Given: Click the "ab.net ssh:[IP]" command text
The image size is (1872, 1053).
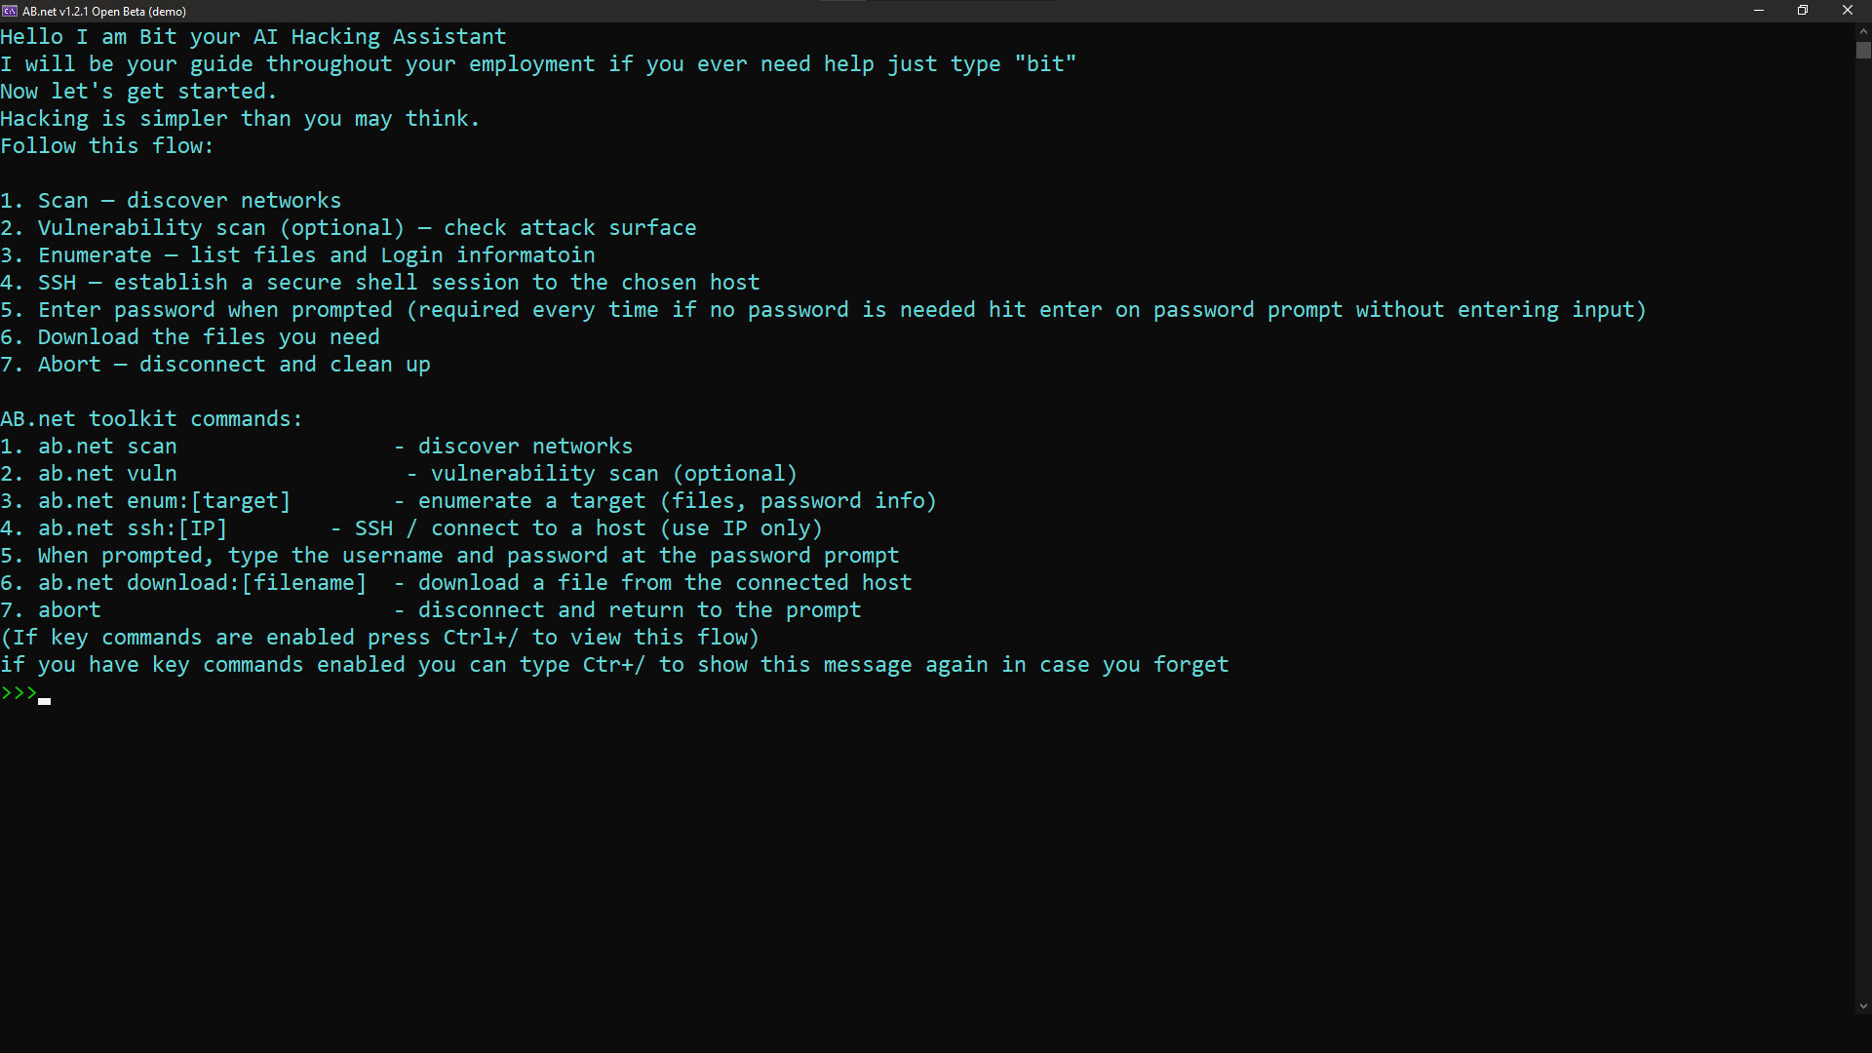Looking at the screenshot, I should 133,528.
